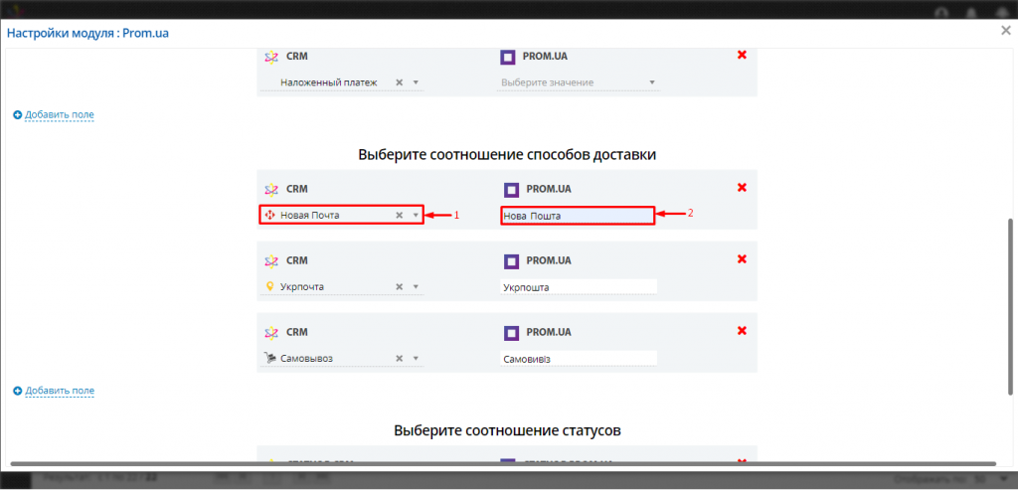This screenshot has width=1018, height=490.
Task: Expand the Самовывоз dropdown arrow
Action: (416, 358)
